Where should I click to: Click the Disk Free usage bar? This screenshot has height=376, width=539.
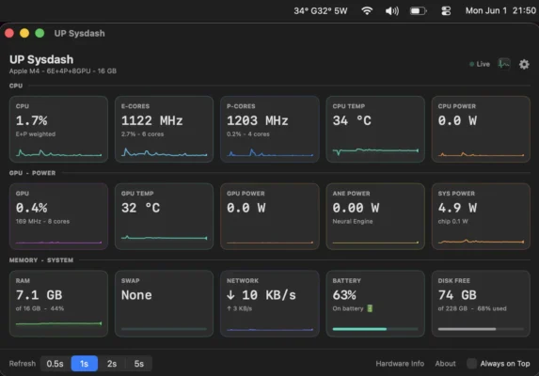481,329
